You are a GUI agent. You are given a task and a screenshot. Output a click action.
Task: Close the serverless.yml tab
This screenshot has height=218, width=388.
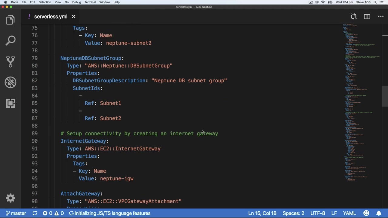point(73,17)
